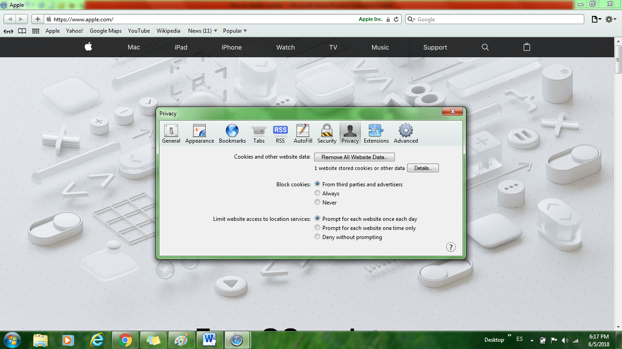The width and height of the screenshot is (622, 349).
Task: Open Internet Explorer from the taskbar
Action: [97, 340]
